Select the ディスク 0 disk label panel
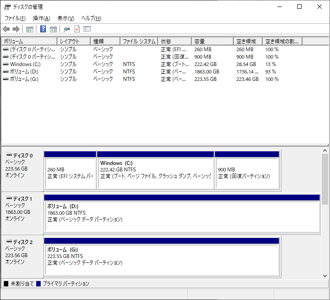The image size is (330, 300). pos(22,170)
